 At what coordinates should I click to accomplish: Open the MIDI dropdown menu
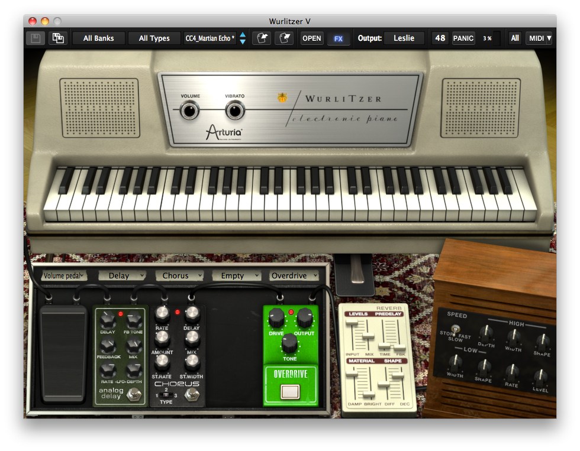coord(539,38)
